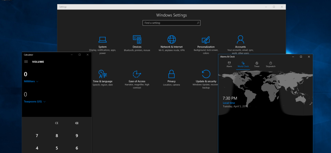The height and width of the screenshot is (153, 331).
Task: Click the "Narrator, magnifier, high contrast" text
Action: [137, 86]
